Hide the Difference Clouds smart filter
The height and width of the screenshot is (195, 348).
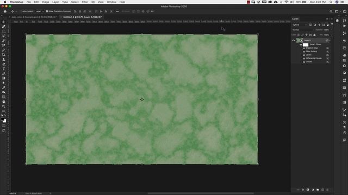pos(304,58)
